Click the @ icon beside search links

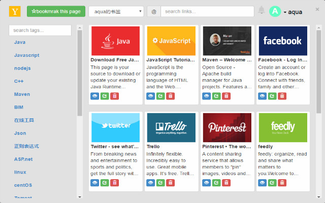pos(154,11)
